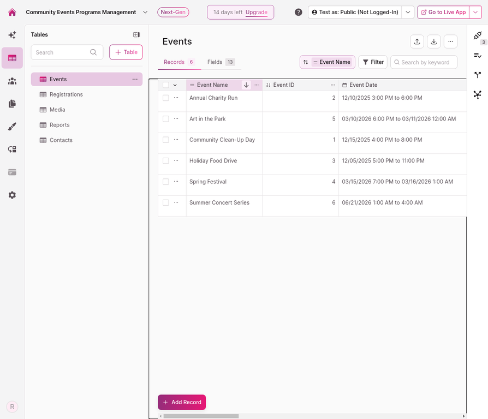Click the search magnifier in Tables panel
Image resolution: width=488 pixels, height=419 pixels.
[93, 52]
